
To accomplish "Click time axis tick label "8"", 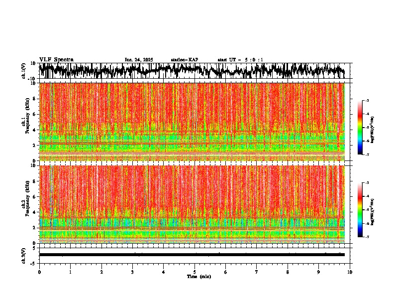I will pyautogui.click(x=288, y=272).
